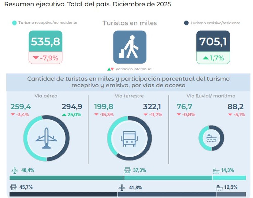Viewport: 253px width, 198px height.
Task: Click the green 1,7% variation badge
Action: 213,58
